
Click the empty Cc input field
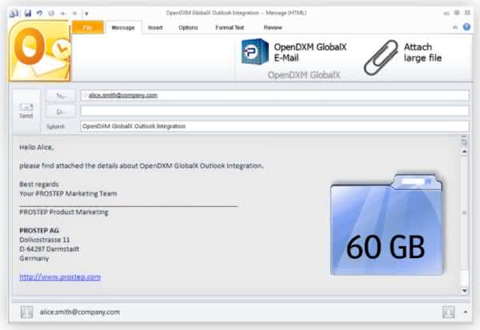click(274, 111)
